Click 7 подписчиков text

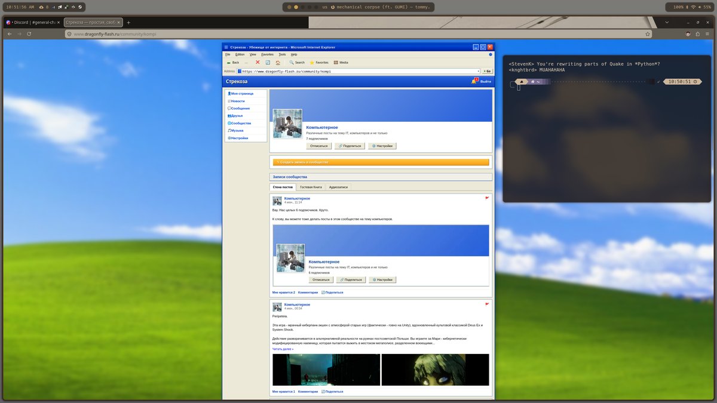(x=317, y=139)
